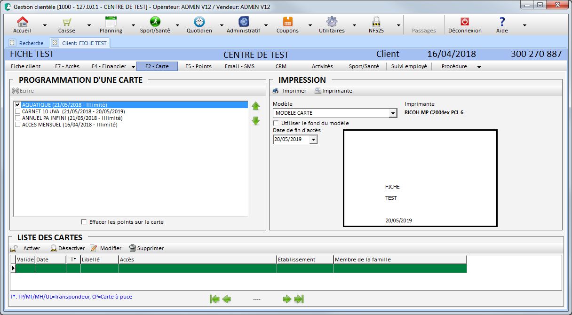The width and height of the screenshot is (572, 315).
Task: Select the card preview thumbnail
Action: pyautogui.click(x=420, y=178)
